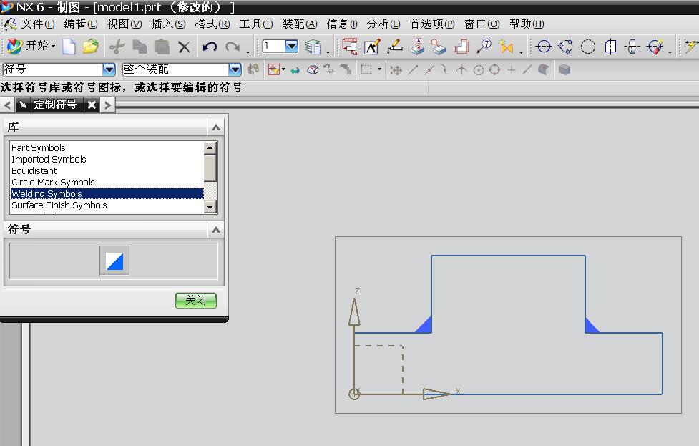This screenshot has height=446, width=699.
Task: Open the 开始 (Start) application menu
Action: (x=31, y=46)
